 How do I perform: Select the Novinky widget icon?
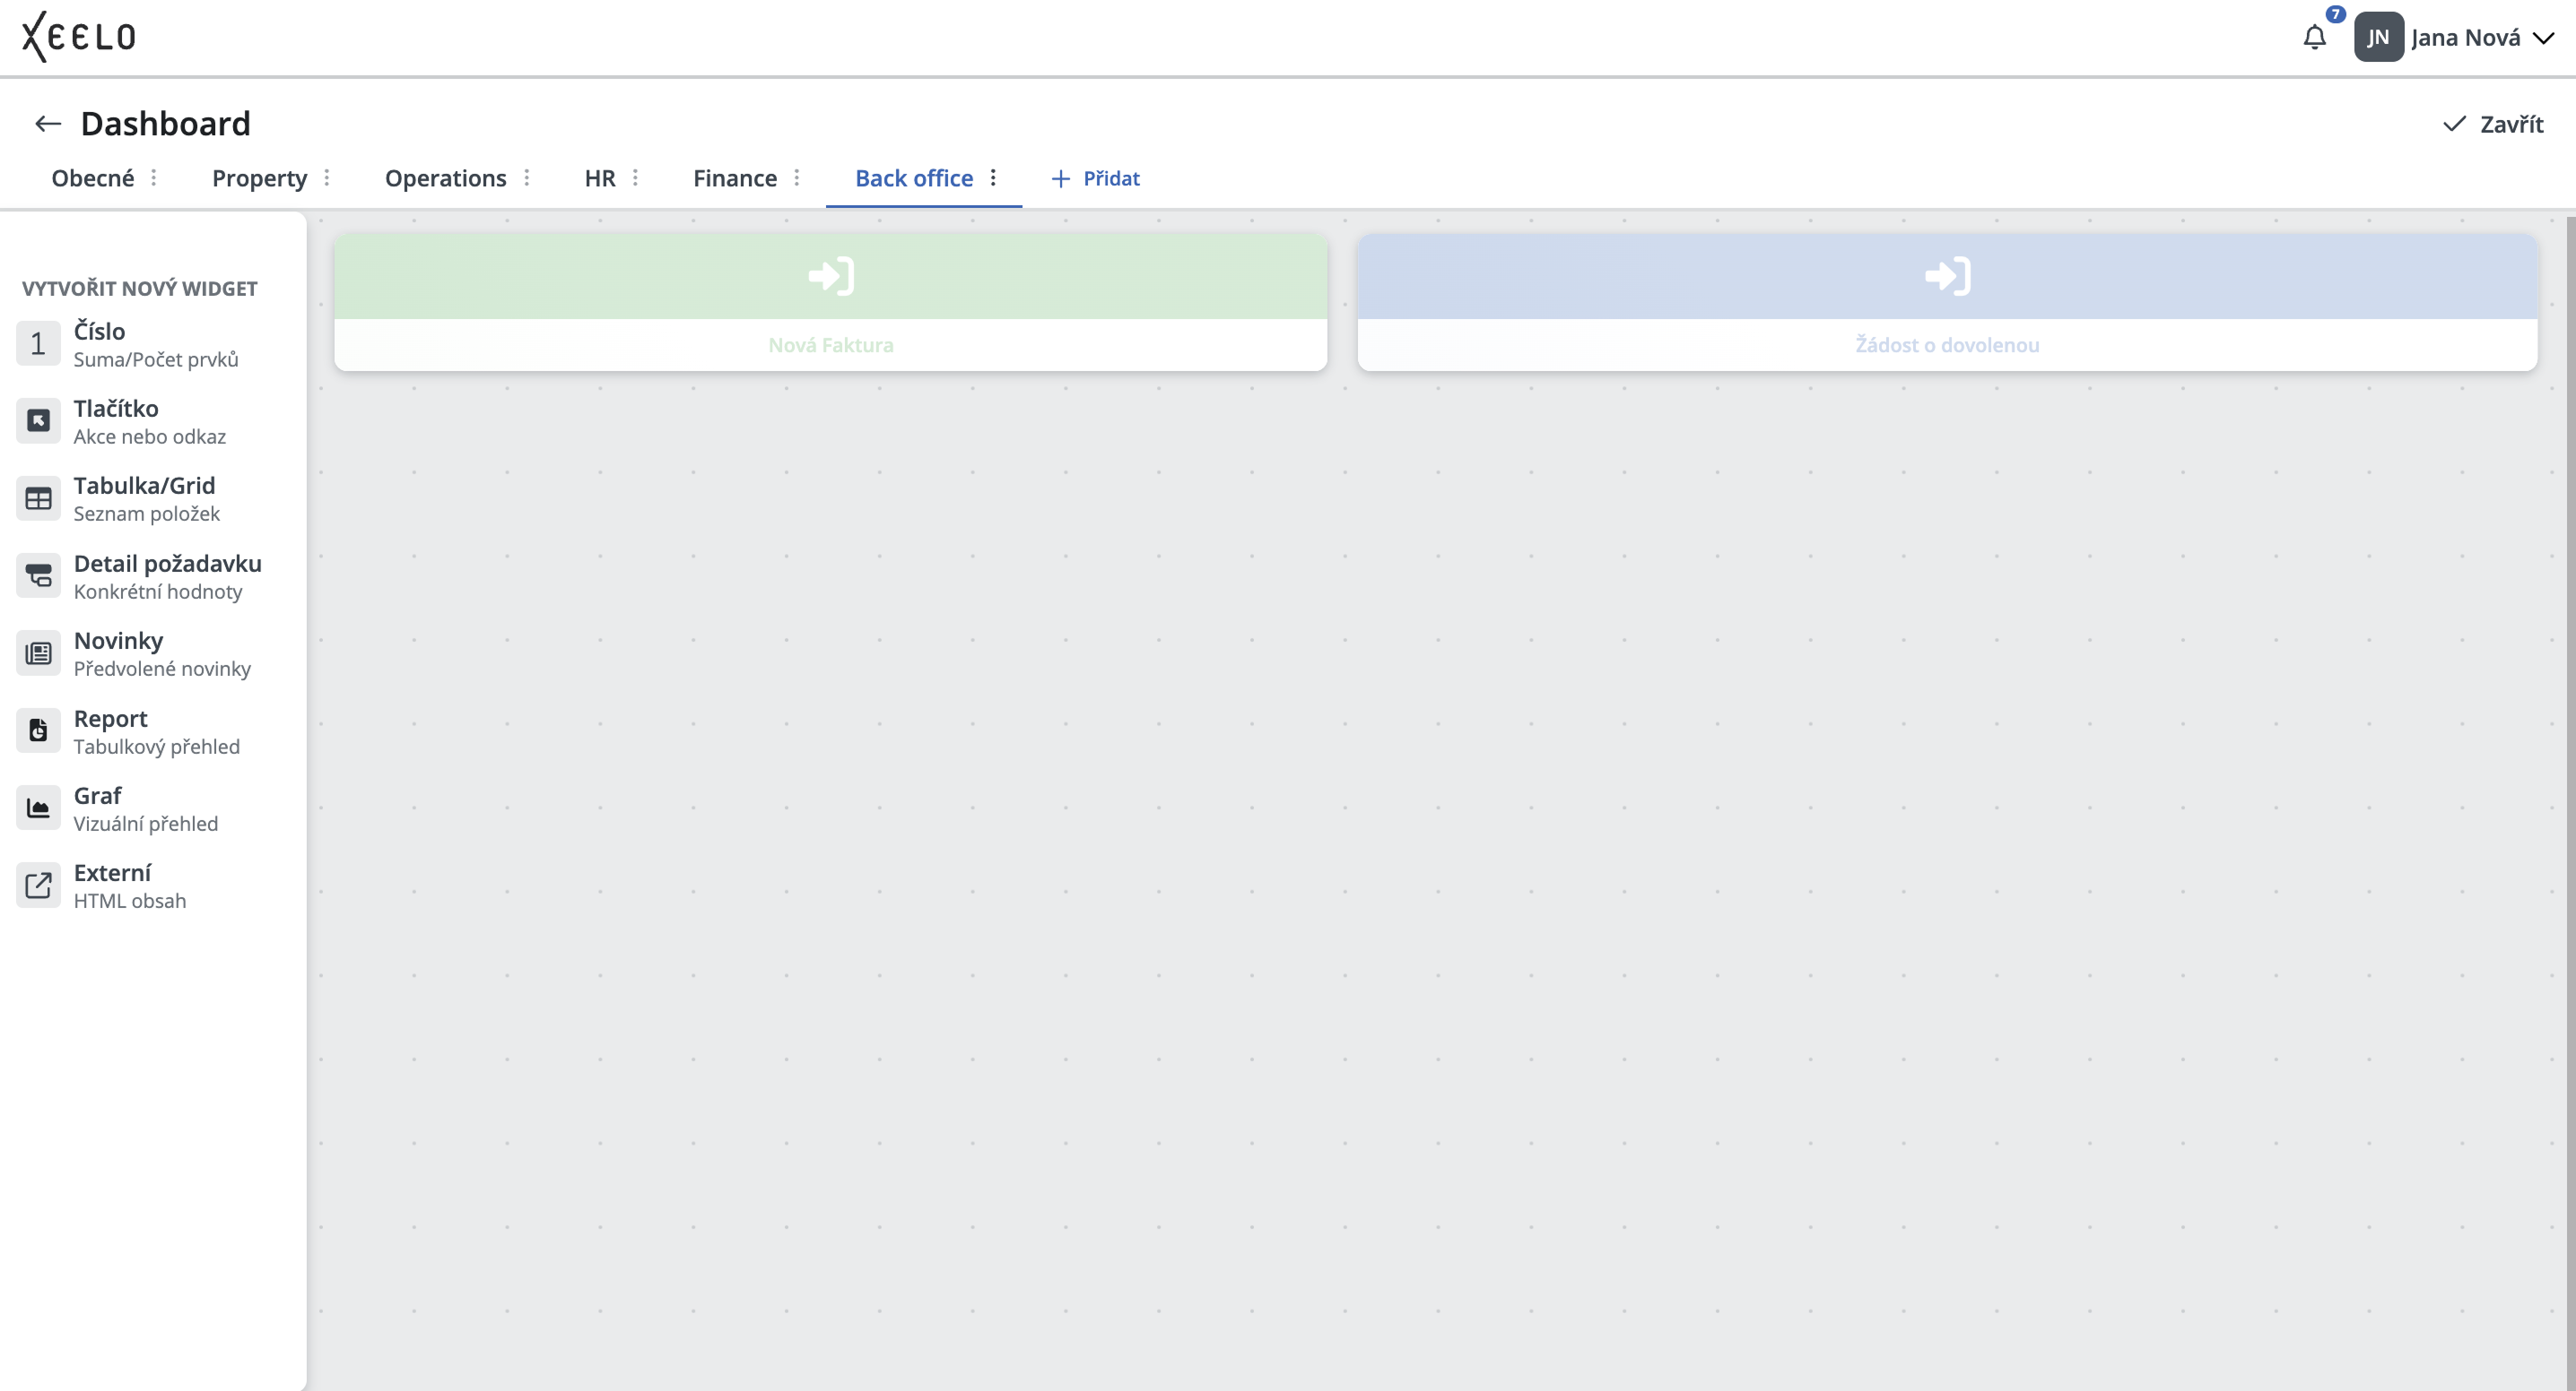tap(38, 653)
